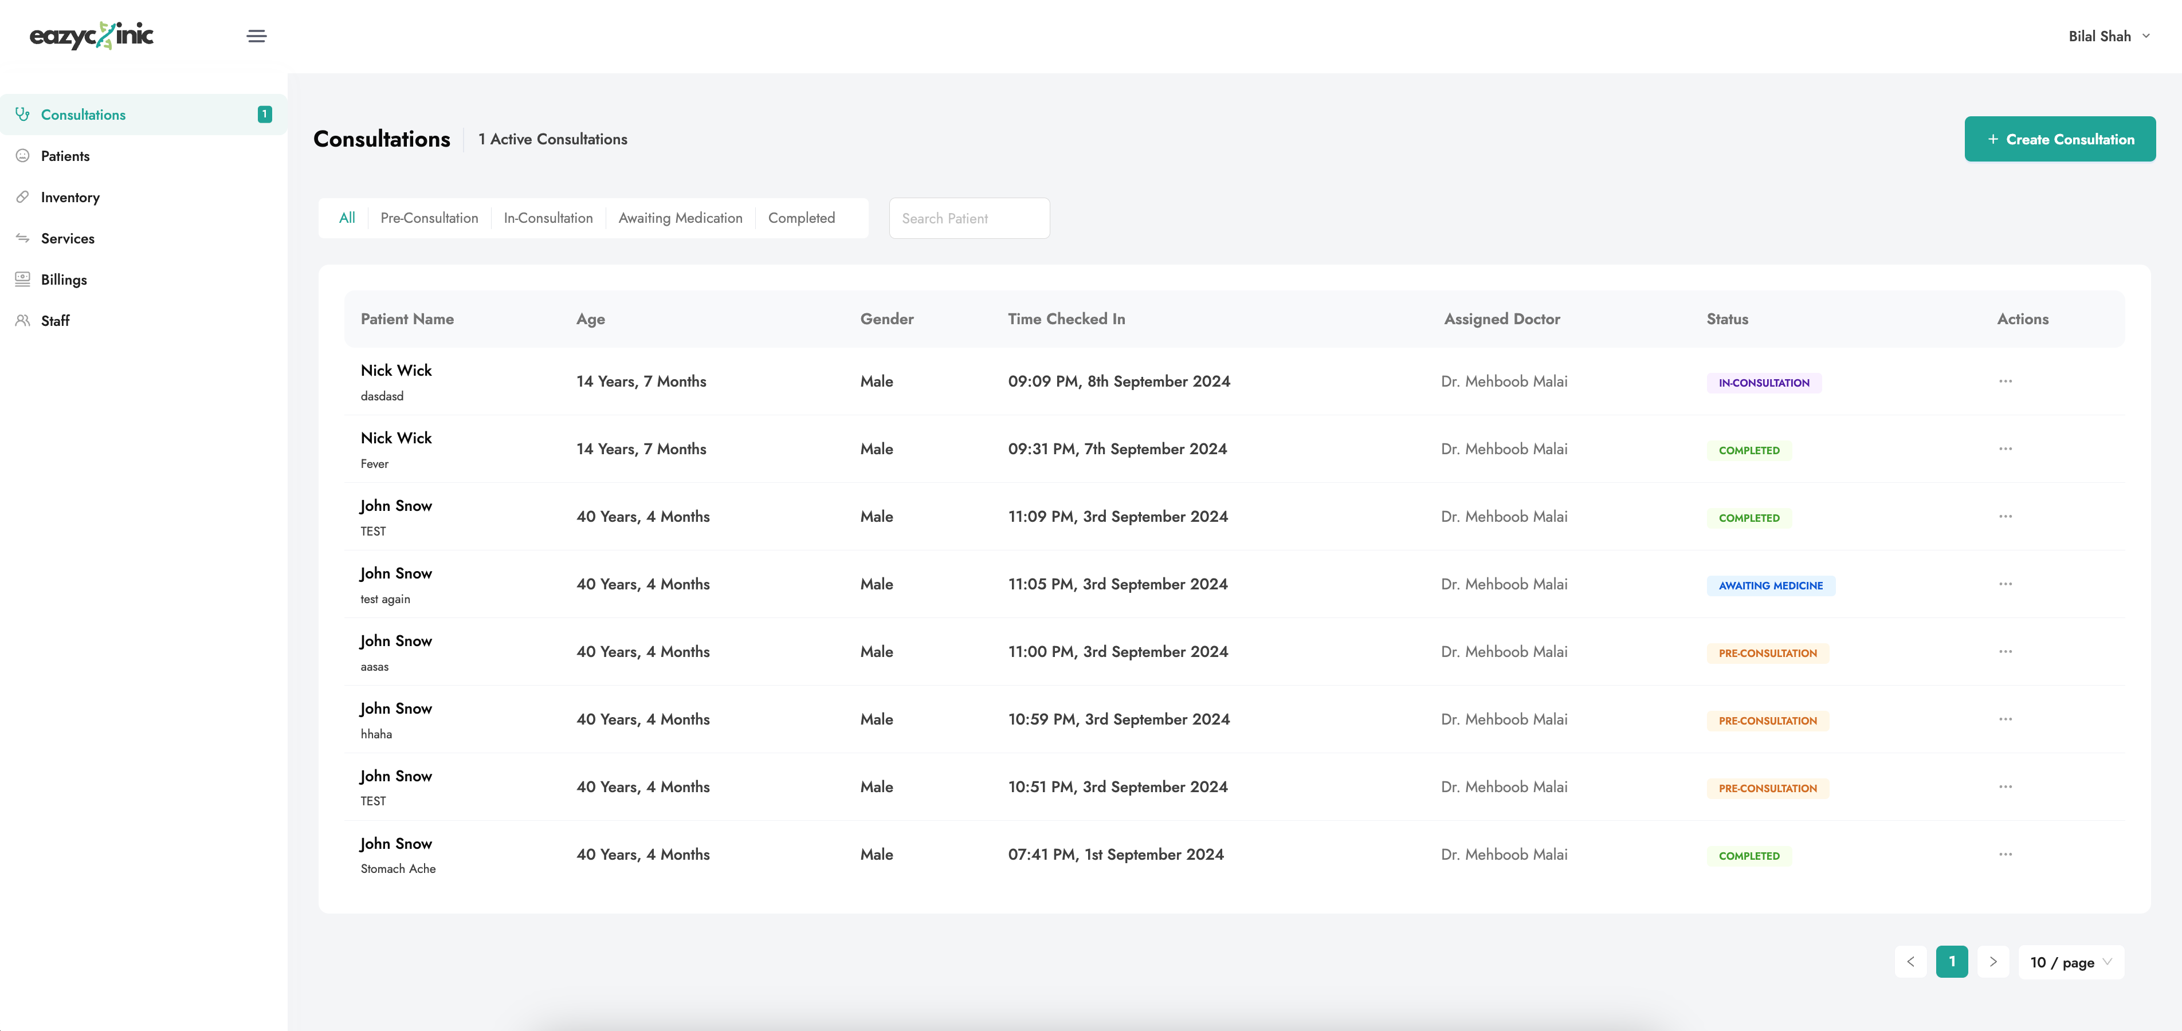Viewport: 2182px width, 1031px height.
Task: Click the Assigned Doctor column header
Action: coord(1502,319)
